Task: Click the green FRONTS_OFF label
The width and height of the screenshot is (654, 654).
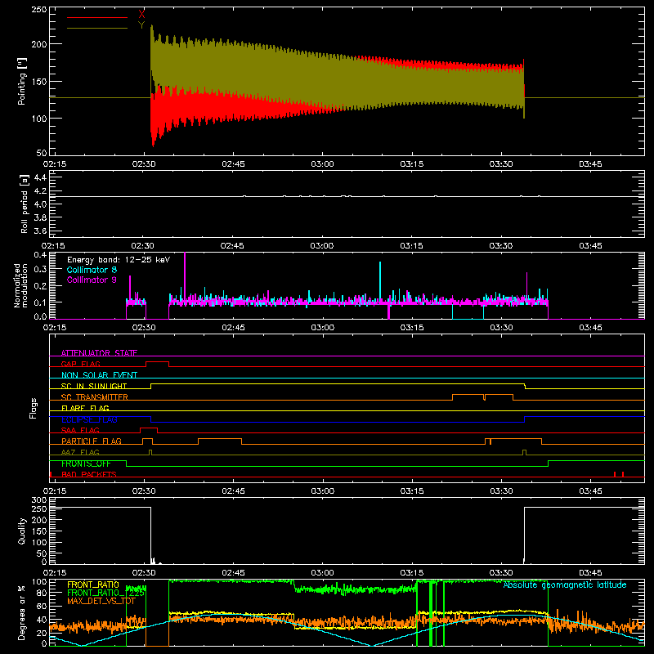Action: click(86, 464)
